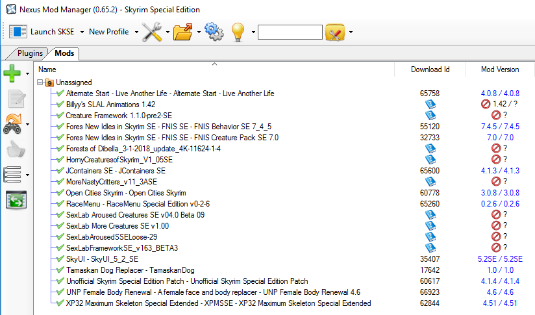Screen dimensions: 535x315
Task: Open the binoculars icon dropdown arrow
Action: tap(28, 124)
